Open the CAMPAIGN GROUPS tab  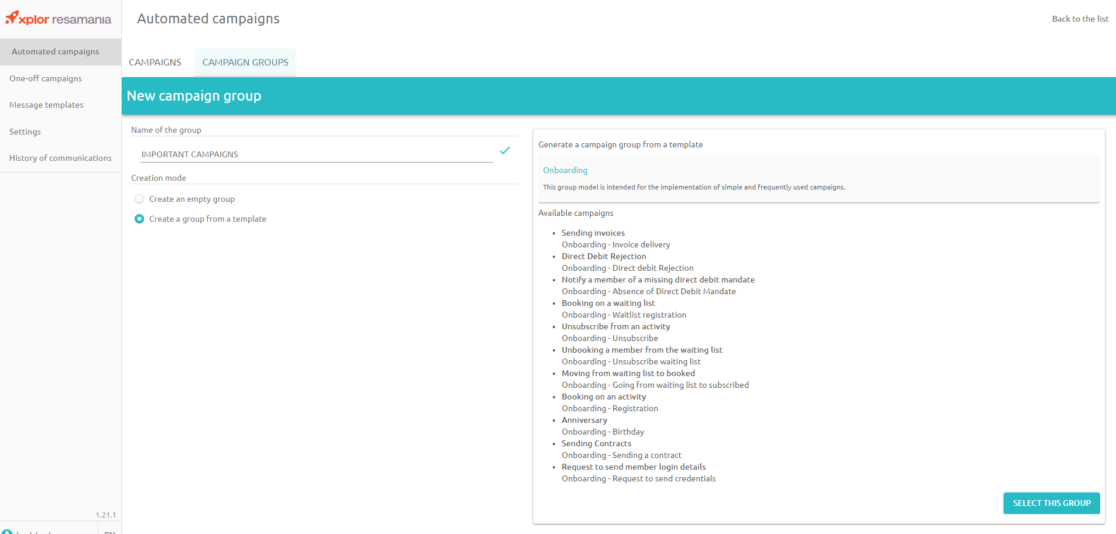pyautogui.click(x=245, y=62)
